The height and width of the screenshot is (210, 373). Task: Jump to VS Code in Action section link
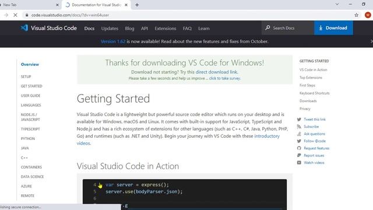[x=313, y=70]
